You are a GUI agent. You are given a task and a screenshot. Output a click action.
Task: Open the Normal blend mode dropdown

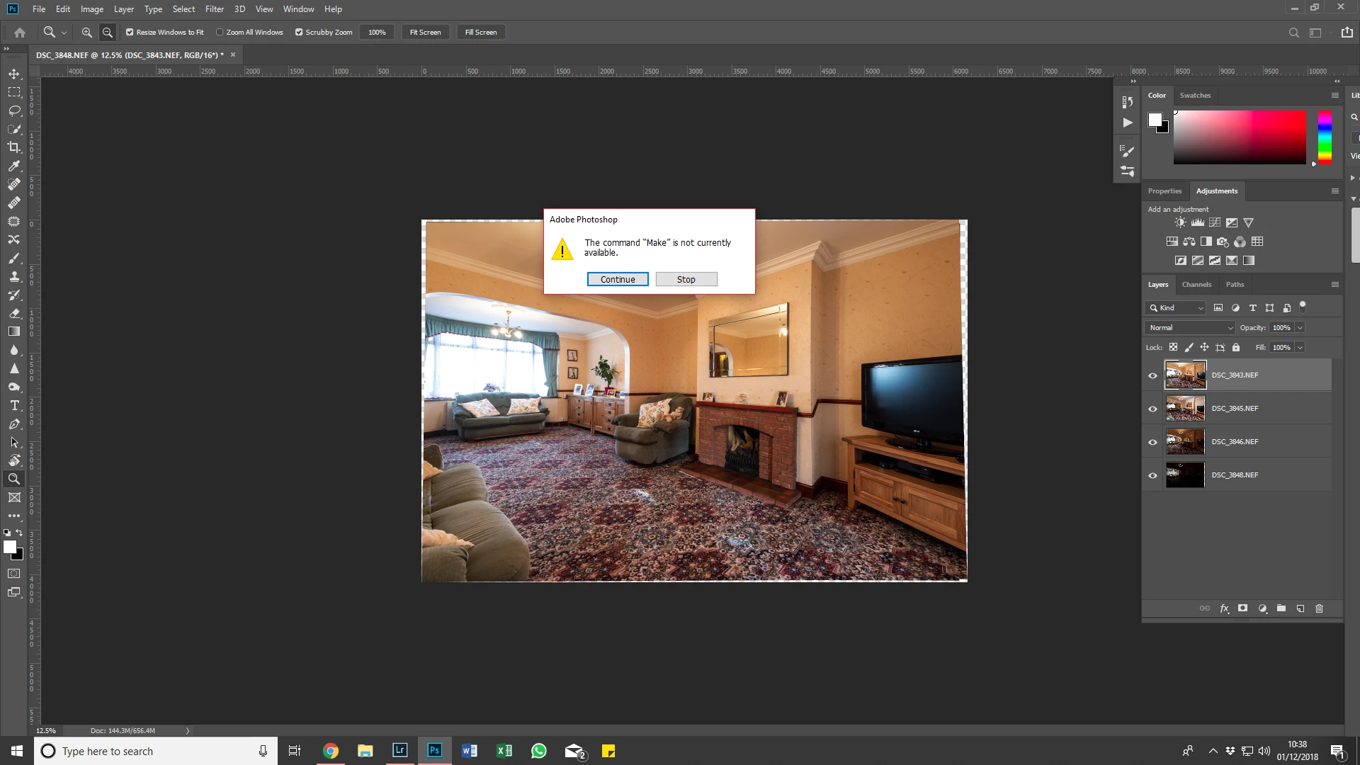(x=1190, y=328)
